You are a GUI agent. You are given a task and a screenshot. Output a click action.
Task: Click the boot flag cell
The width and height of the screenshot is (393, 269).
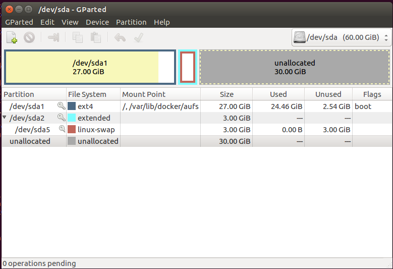[x=363, y=106]
